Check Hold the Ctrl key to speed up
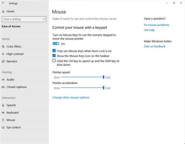This screenshot has height=144, width=185. (x=54, y=60)
